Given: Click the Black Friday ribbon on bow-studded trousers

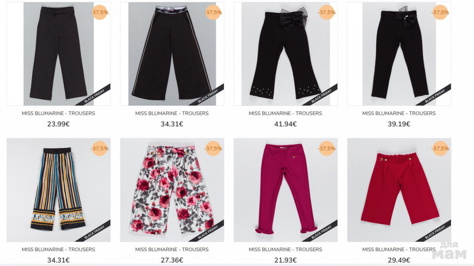Looking at the screenshot, I should [321, 96].
